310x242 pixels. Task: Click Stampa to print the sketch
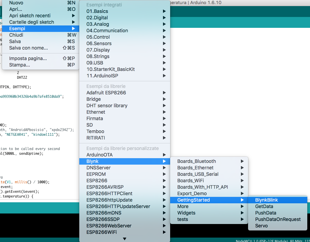click(x=19, y=65)
